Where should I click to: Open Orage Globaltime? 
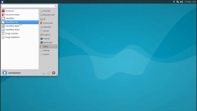(20, 37)
